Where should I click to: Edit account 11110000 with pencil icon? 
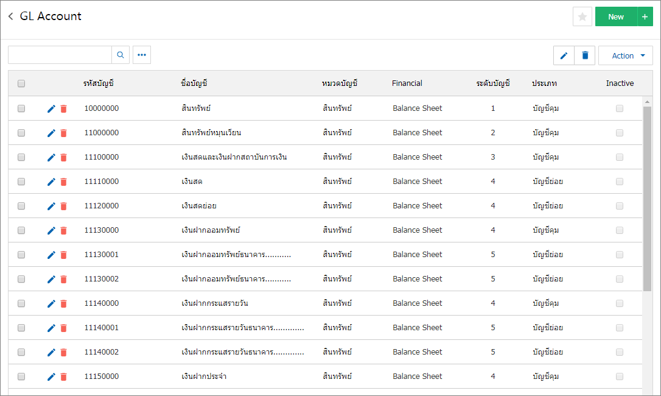click(x=51, y=182)
